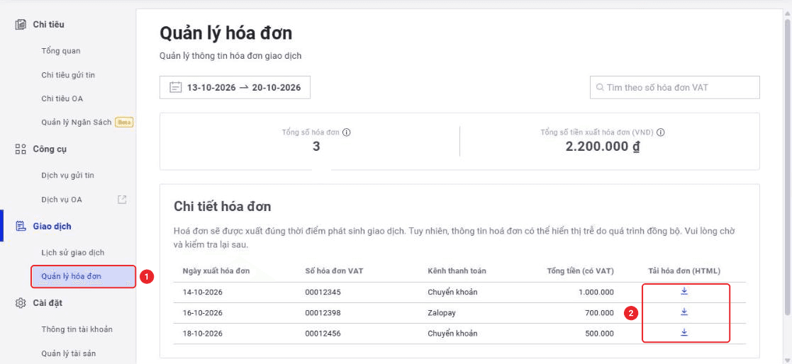Click the Chi tiêu section icon
Viewport: 792px width, 364px height.
pos(21,24)
